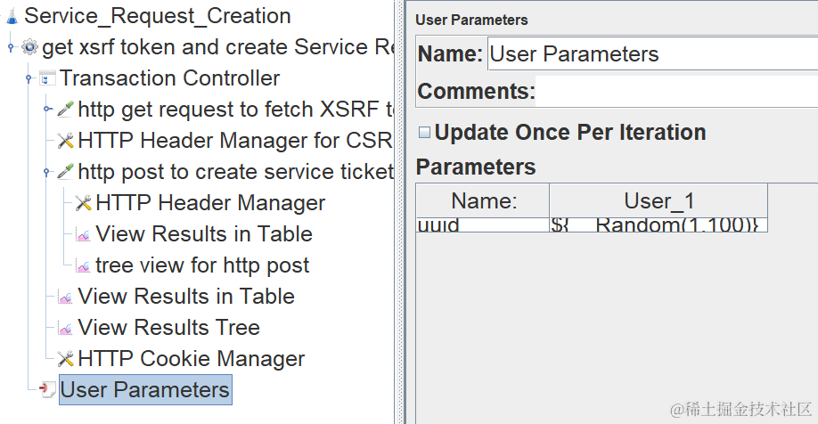
Task: Enable Update Once Per Iteration checkbox
Action: click(x=425, y=132)
